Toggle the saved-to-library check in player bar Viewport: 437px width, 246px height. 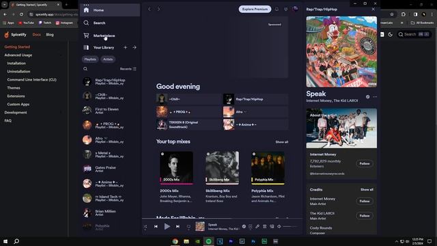pos(244,226)
